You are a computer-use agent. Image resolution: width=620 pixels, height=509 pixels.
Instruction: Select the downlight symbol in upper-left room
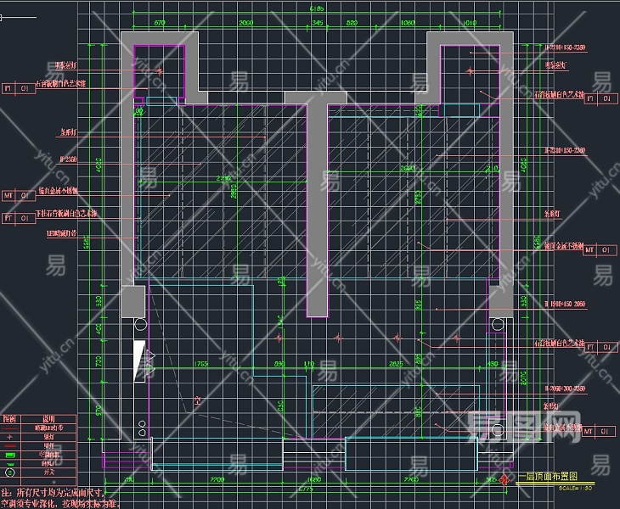pyautogui.click(x=160, y=71)
